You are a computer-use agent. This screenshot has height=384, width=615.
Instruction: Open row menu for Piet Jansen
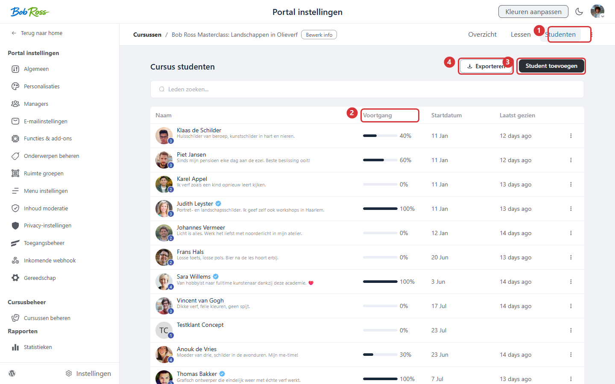coord(571,160)
